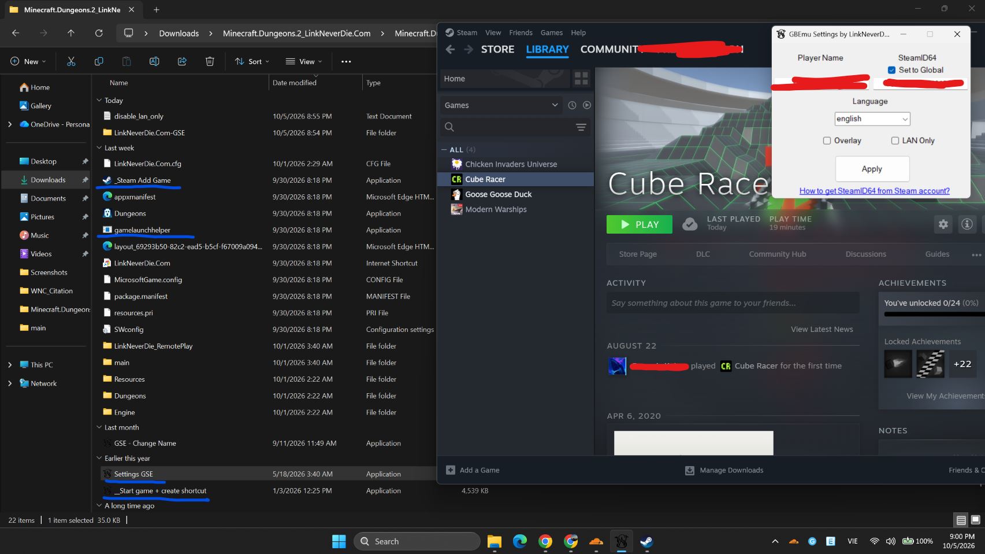Refresh the File Explorer folder view
Screen dimensions: 985x554
click(99, 33)
